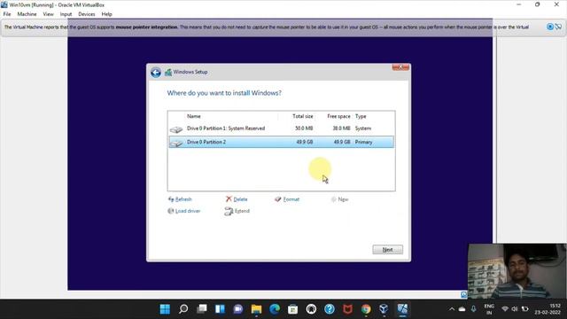
Task: Open taskbar Search
Action: coord(183,309)
